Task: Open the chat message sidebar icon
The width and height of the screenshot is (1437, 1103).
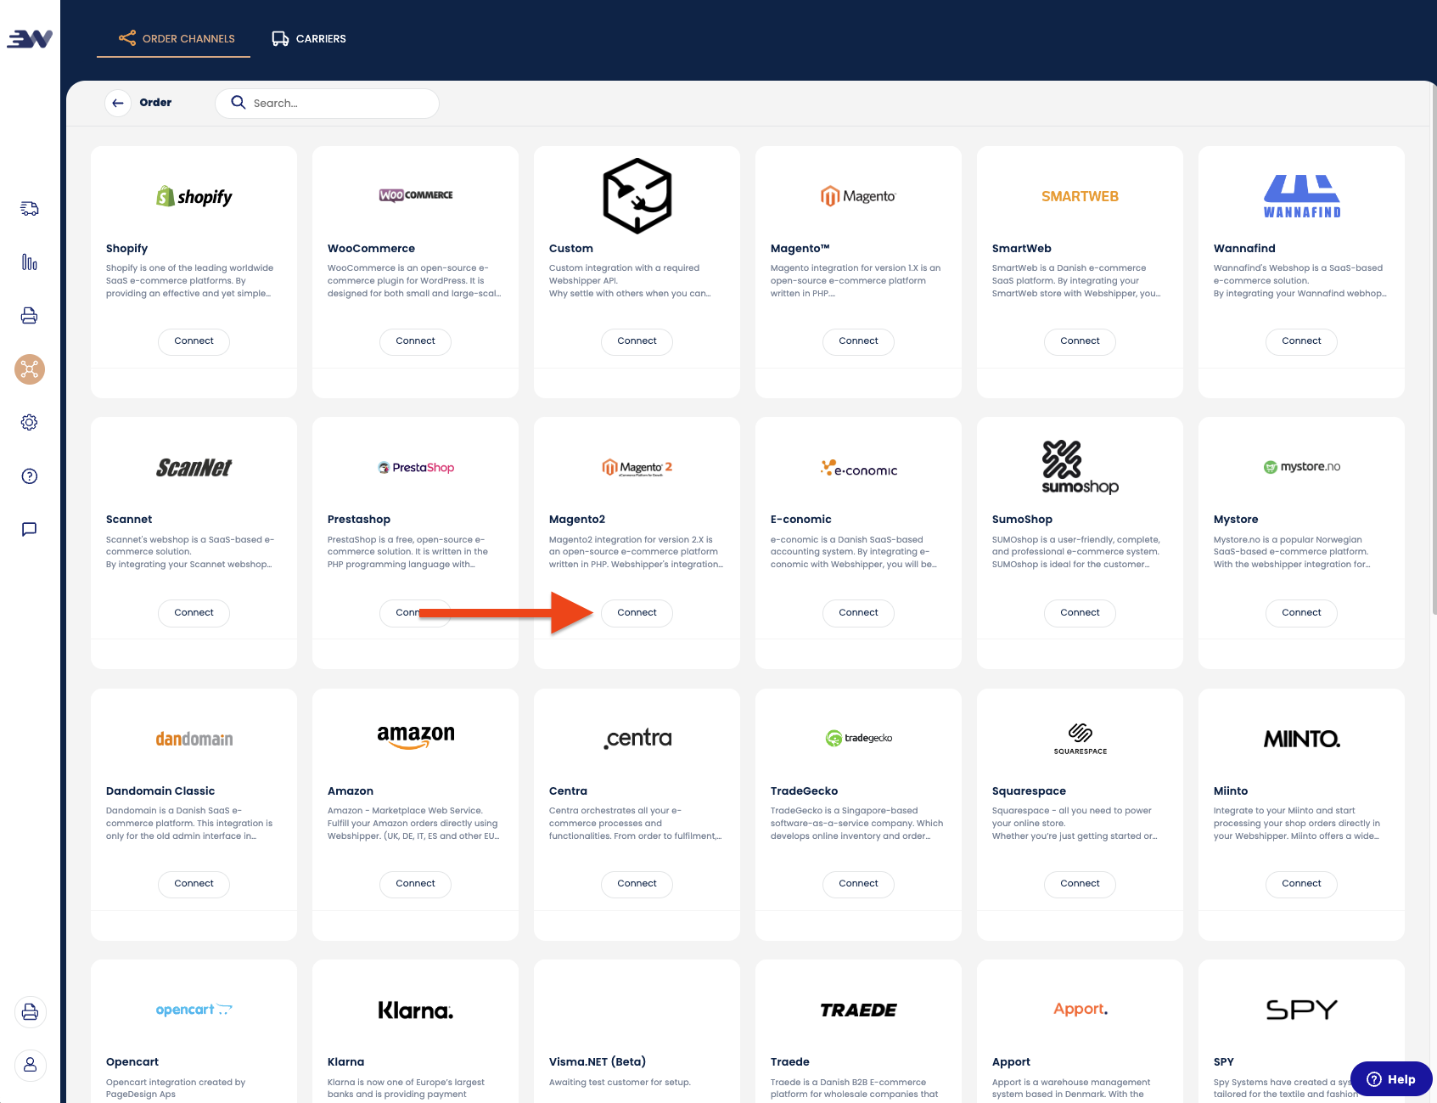Action: pyautogui.click(x=30, y=530)
